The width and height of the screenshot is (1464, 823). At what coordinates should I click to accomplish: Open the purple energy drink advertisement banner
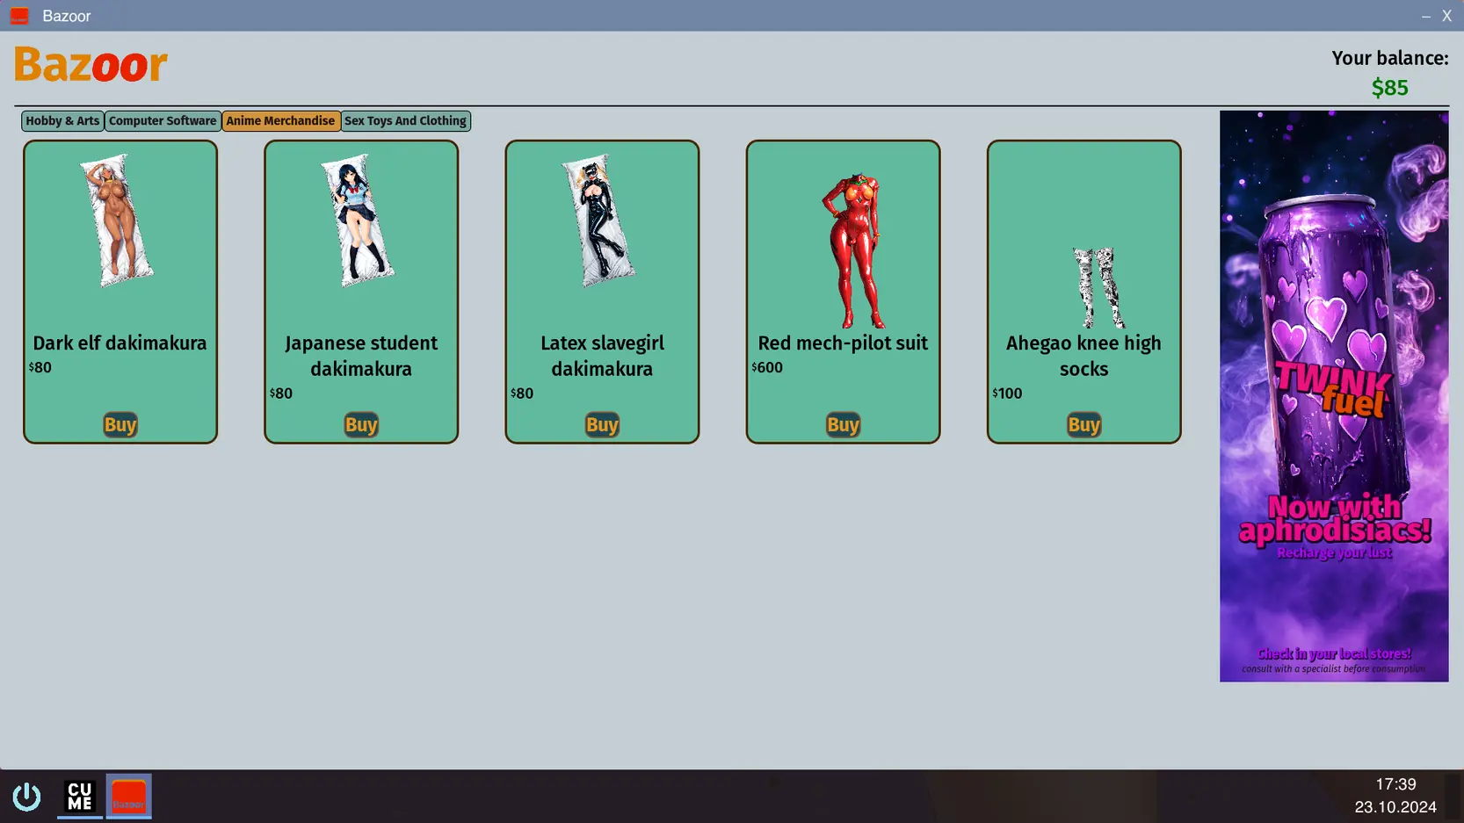(1333, 395)
